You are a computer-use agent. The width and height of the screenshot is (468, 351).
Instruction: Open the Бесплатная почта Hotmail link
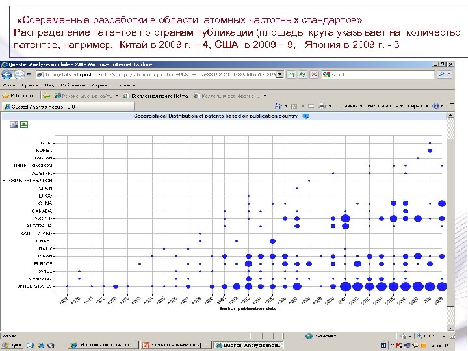[x=157, y=96]
